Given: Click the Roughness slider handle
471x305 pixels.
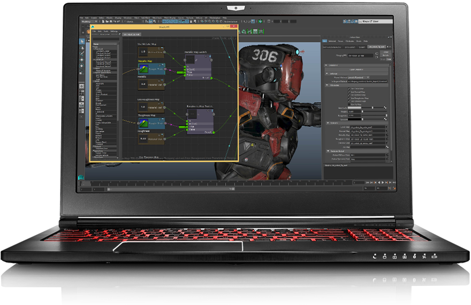Looking at the screenshot, I should (386, 115).
